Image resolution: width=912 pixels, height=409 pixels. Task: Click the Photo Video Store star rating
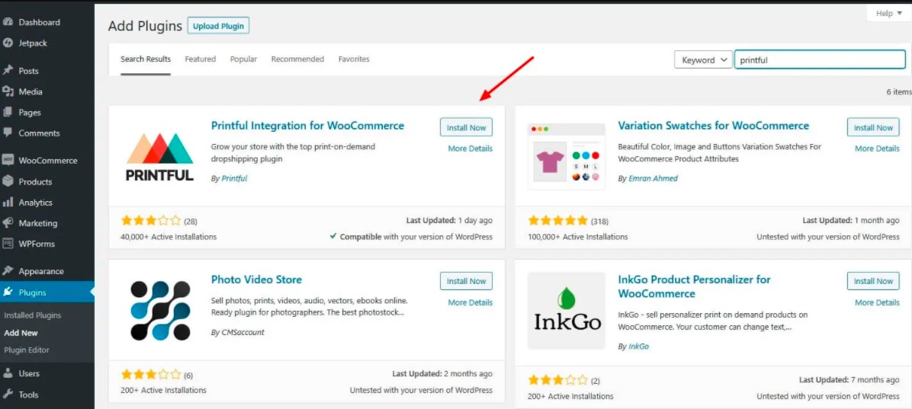pos(151,374)
